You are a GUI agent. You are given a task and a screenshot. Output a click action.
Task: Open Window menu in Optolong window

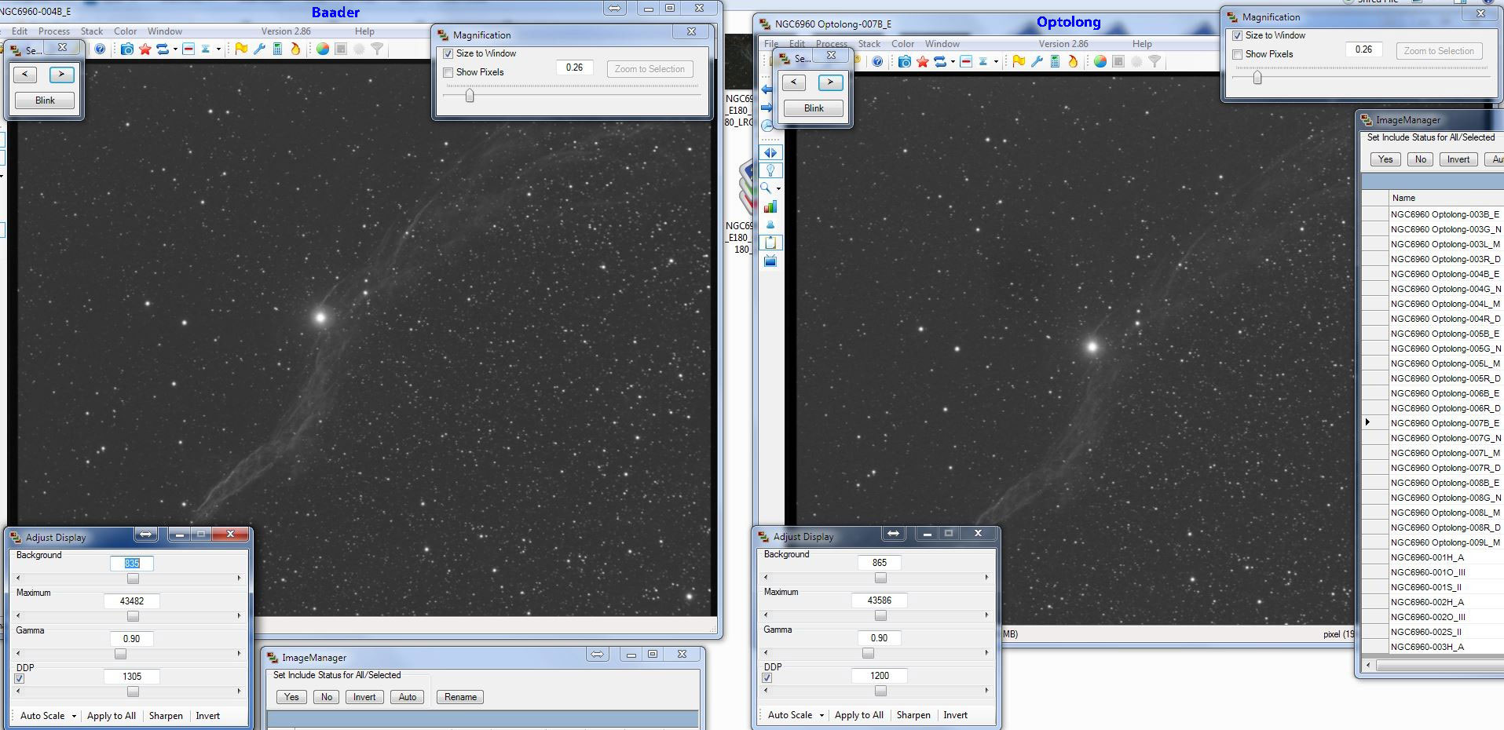pyautogui.click(x=942, y=44)
